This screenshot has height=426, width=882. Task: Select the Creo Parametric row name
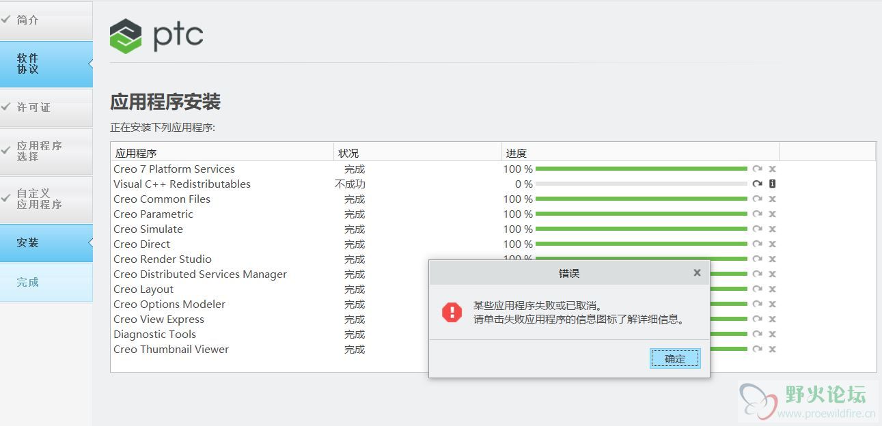(x=153, y=214)
